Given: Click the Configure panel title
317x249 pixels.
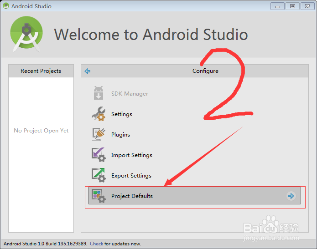Looking at the screenshot, I should (205, 71).
